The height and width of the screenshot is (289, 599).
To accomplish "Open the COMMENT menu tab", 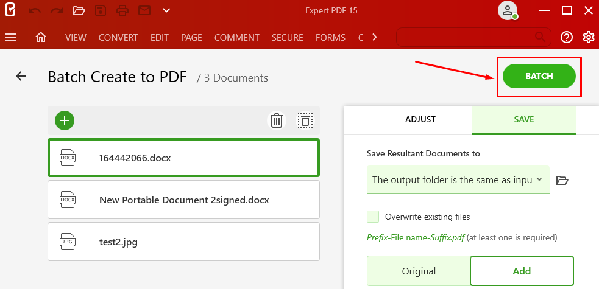I will (237, 37).
